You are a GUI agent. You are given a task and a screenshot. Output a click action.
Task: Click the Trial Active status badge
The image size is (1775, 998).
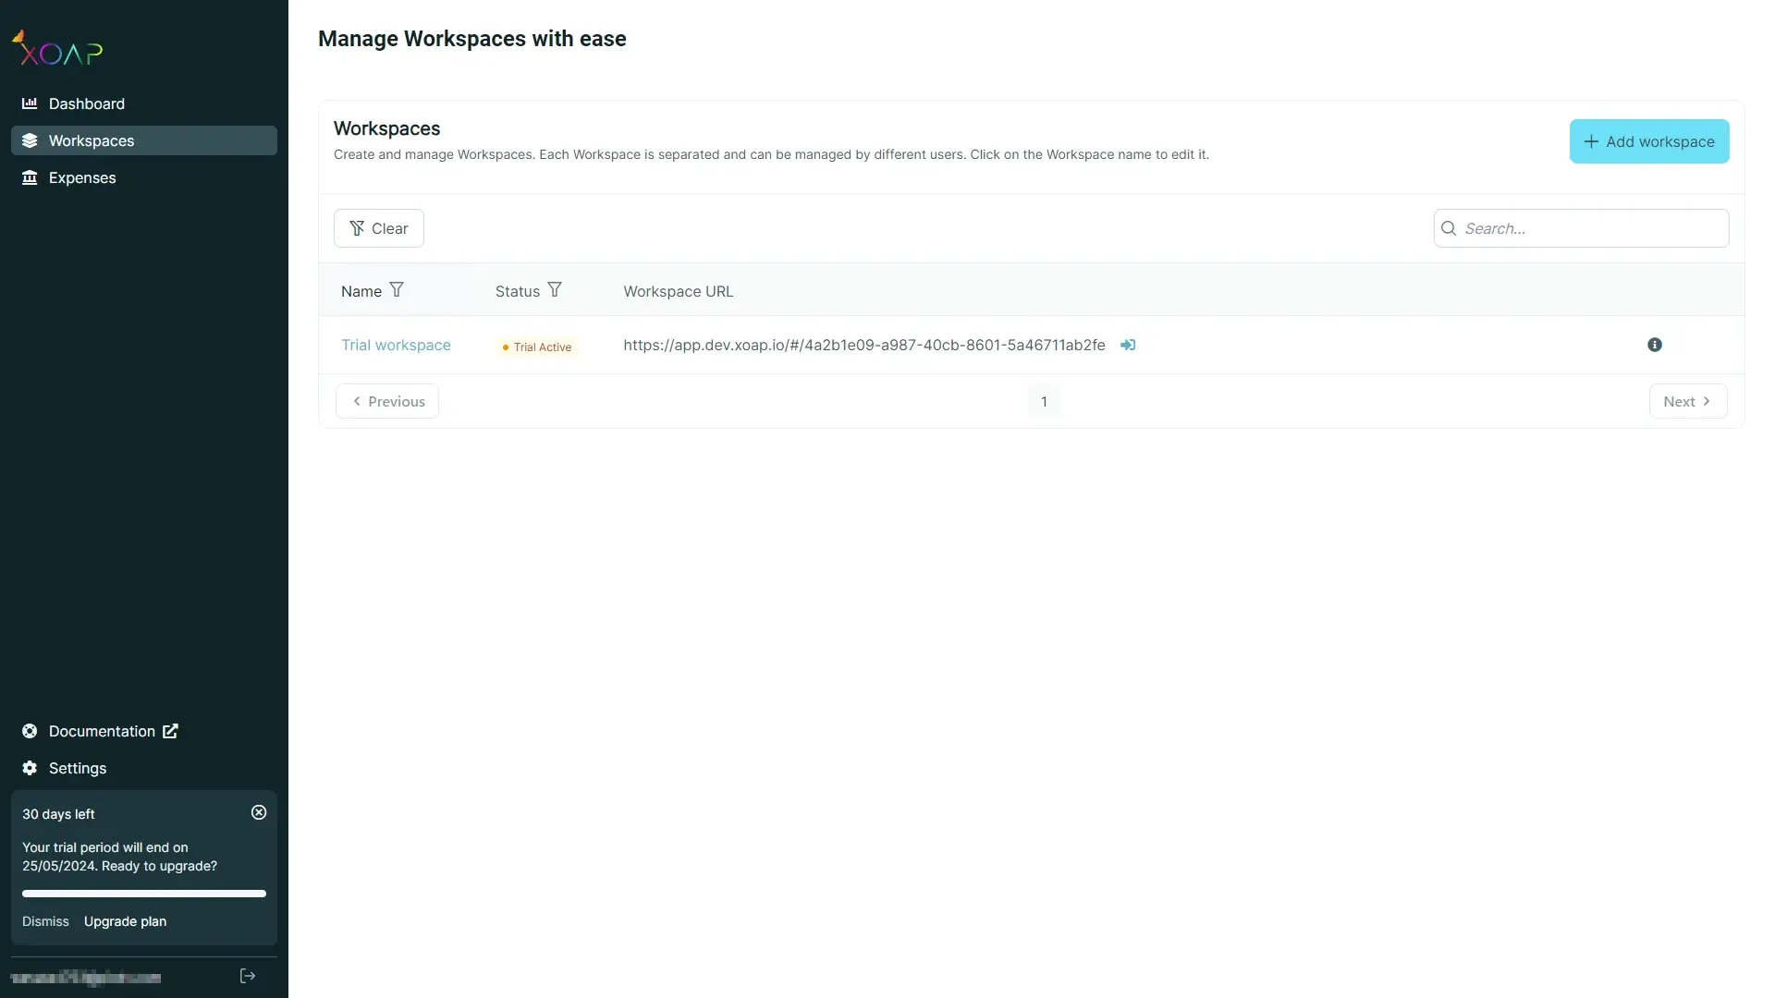click(537, 347)
